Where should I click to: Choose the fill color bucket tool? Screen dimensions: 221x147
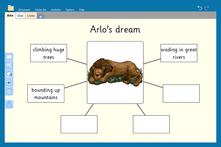[x=9, y=74]
